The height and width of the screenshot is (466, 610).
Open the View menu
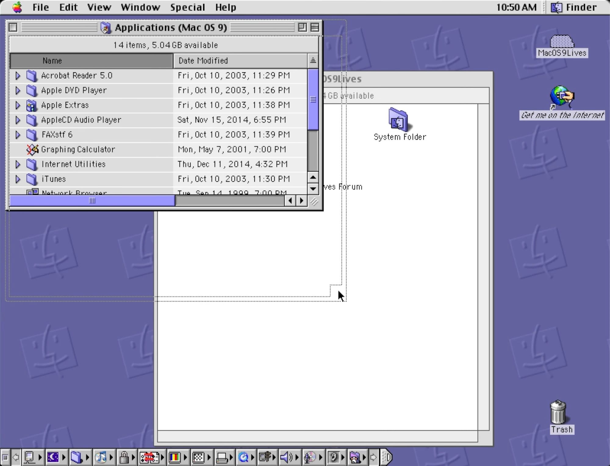coord(99,7)
